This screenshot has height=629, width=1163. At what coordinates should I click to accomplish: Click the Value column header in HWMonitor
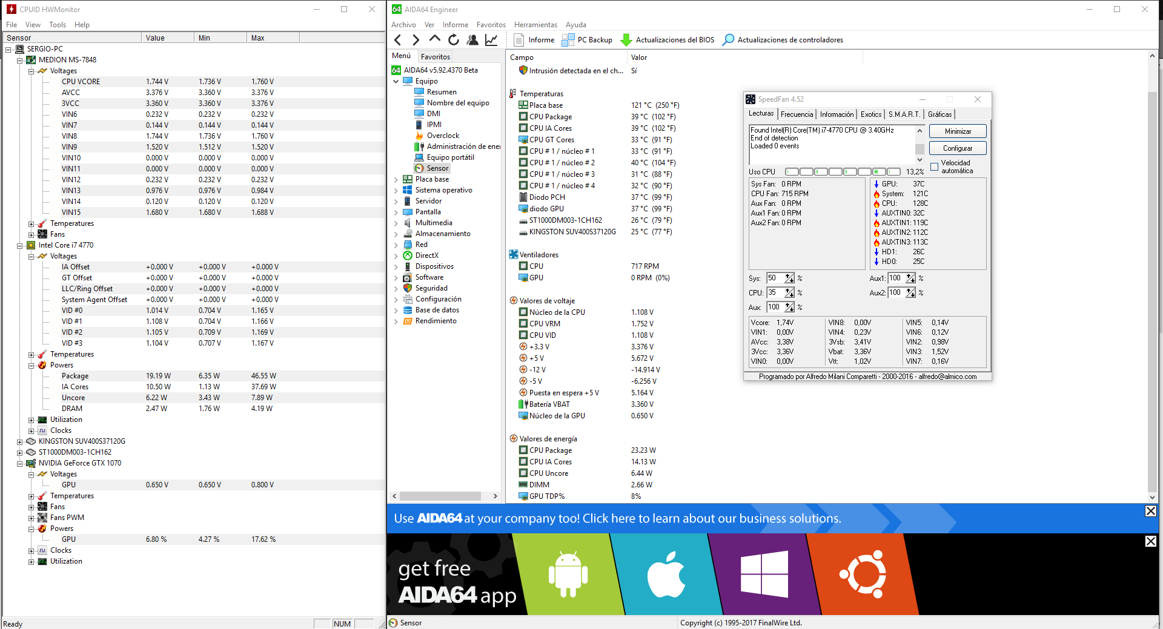pyautogui.click(x=168, y=38)
